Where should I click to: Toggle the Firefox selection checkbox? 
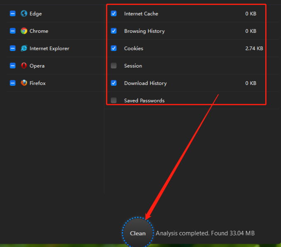pos(12,83)
